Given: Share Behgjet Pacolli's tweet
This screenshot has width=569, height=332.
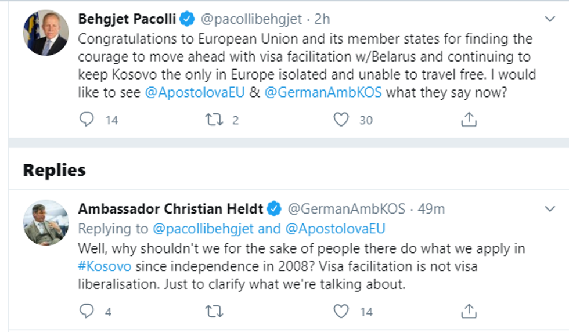Looking at the screenshot, I should click(469, 120).
